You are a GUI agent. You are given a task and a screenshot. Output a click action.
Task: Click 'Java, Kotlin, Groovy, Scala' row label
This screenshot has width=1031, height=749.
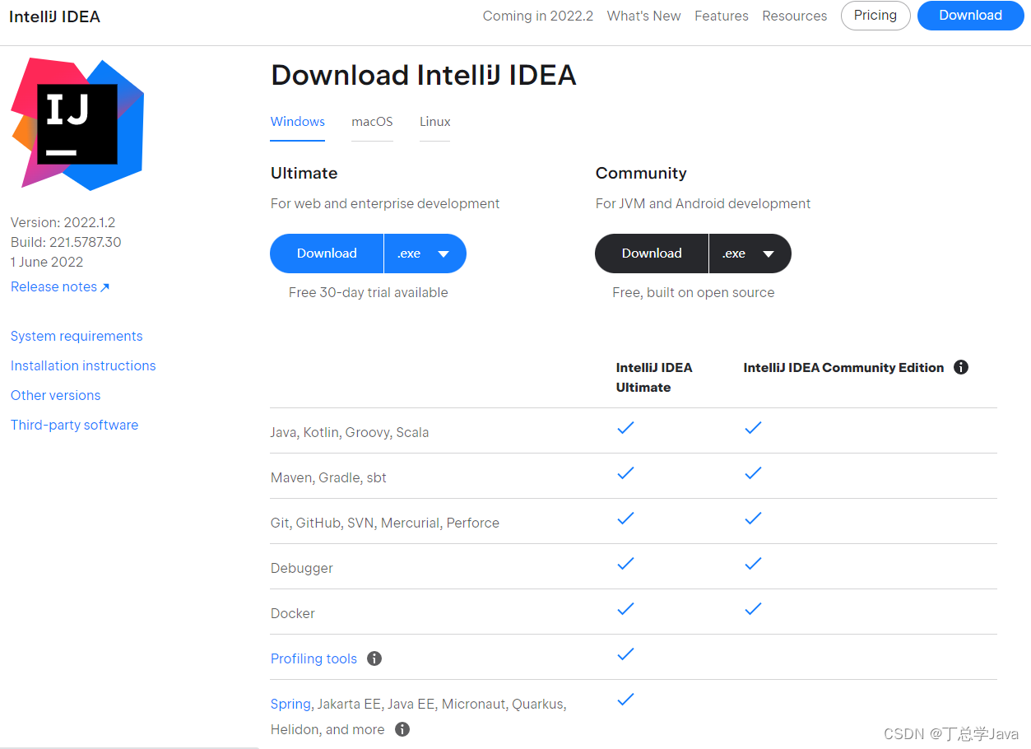click(x=350, y=432)
